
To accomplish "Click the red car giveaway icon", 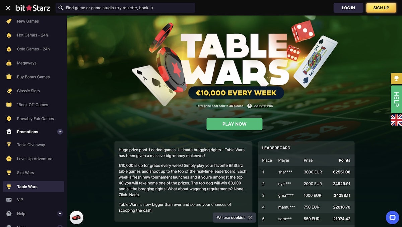I will [76, 218].
